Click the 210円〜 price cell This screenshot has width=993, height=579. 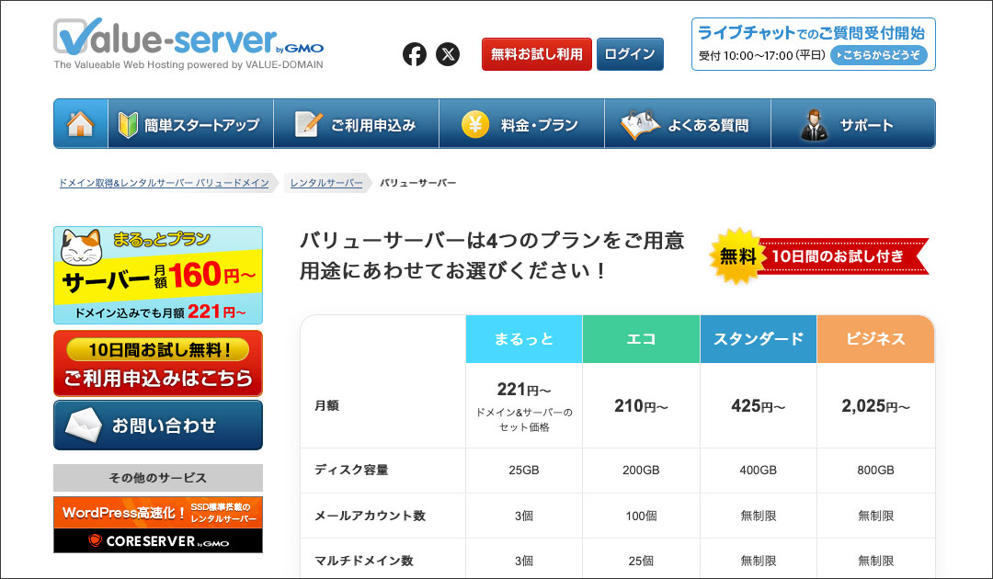click(x=641, y=405)
